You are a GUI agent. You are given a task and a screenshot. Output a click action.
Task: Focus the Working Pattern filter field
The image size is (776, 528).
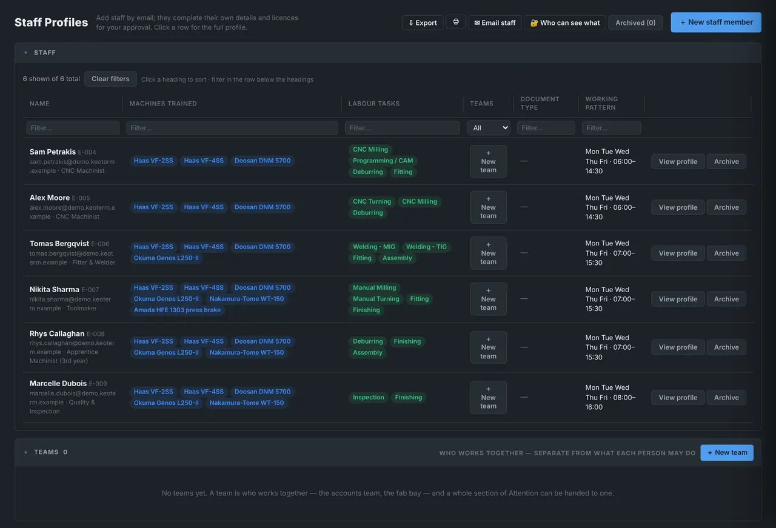pyautogui.click(x=611, y=128)
